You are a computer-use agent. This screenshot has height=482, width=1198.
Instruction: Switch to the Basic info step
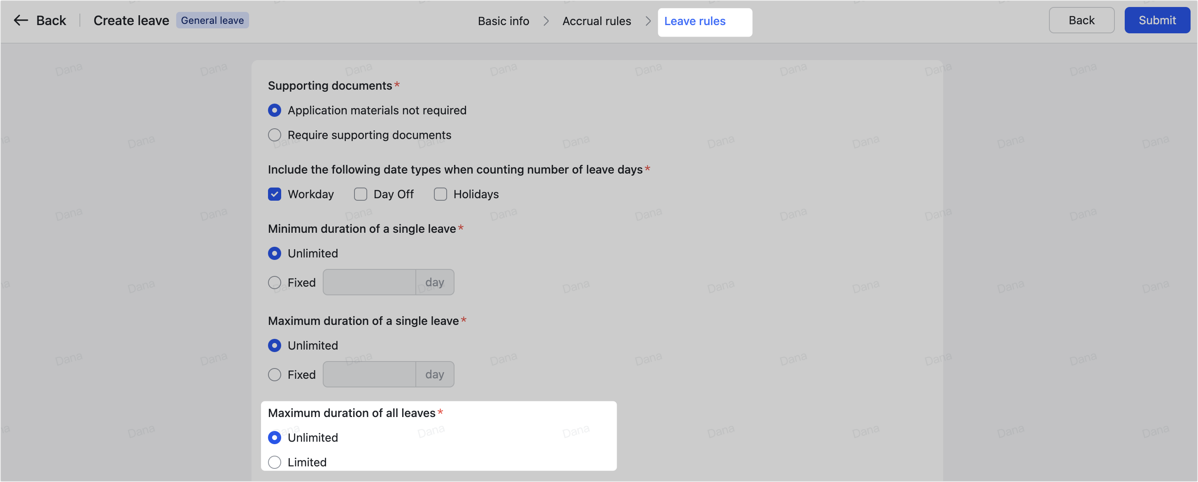pyautogui.click(x=503, y=21)
